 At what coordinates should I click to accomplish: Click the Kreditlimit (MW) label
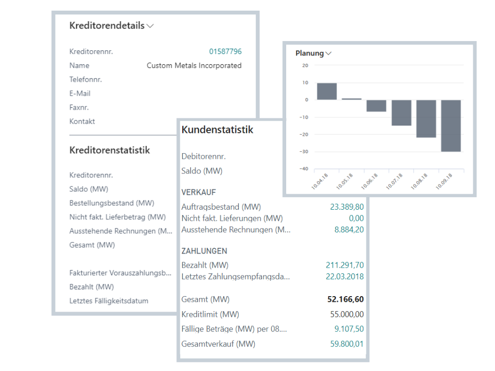pos(210,314)
